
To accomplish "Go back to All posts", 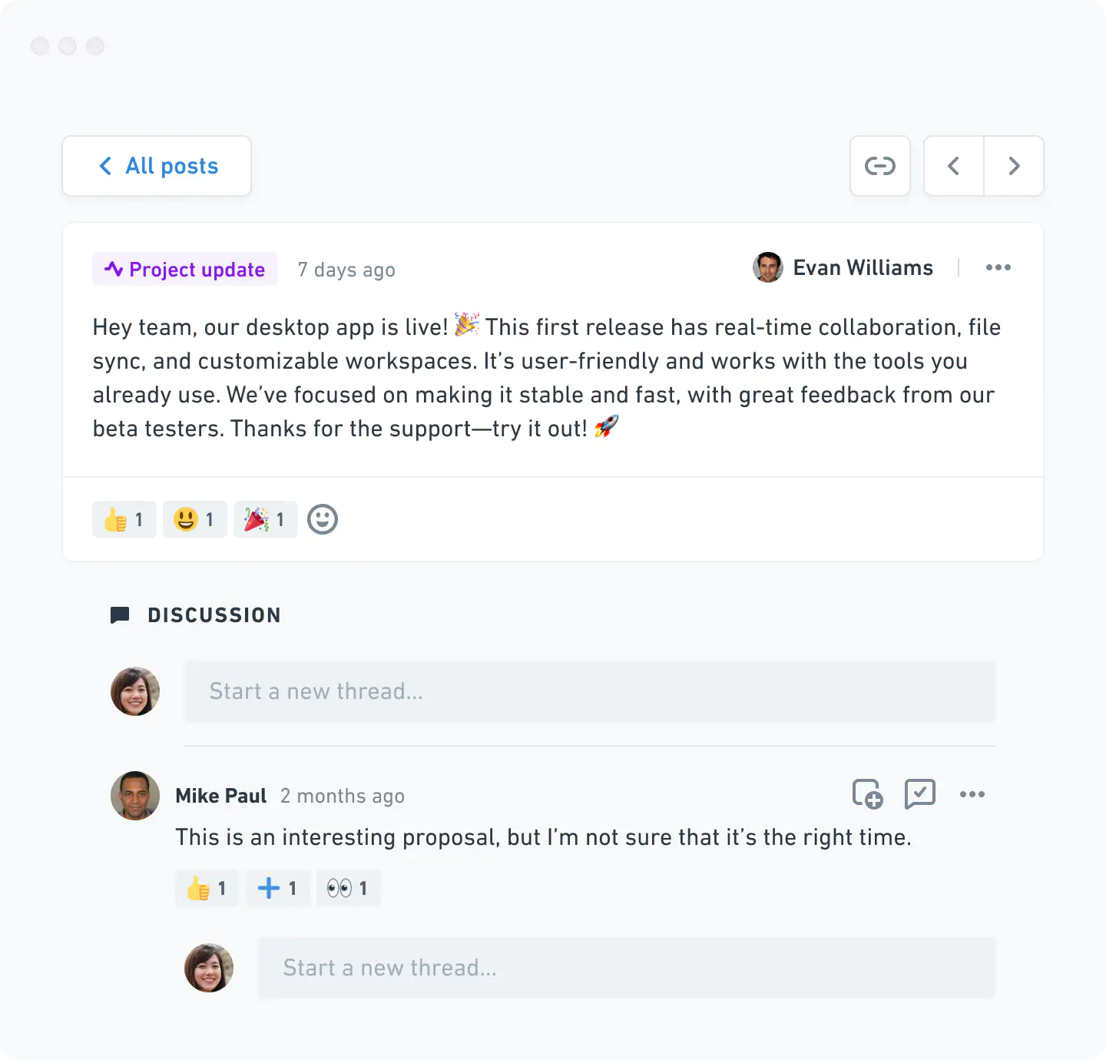I will click(157, 166).
